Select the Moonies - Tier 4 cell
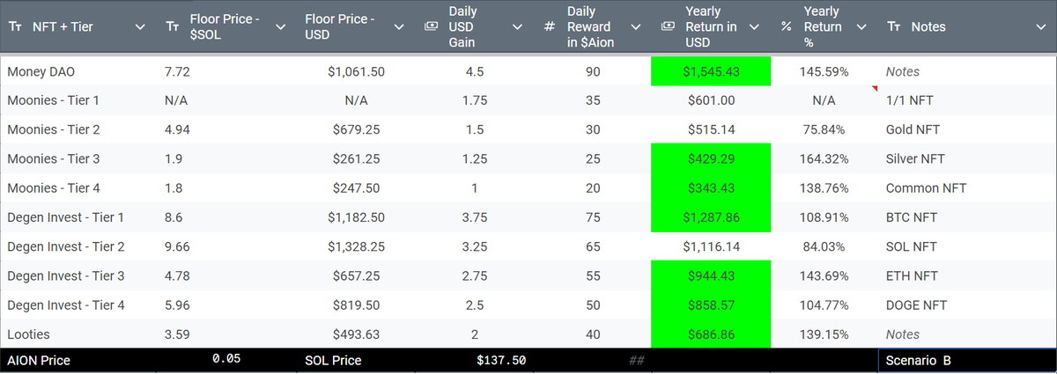Screen dimensions: 1057x374 tap(78, 188)
